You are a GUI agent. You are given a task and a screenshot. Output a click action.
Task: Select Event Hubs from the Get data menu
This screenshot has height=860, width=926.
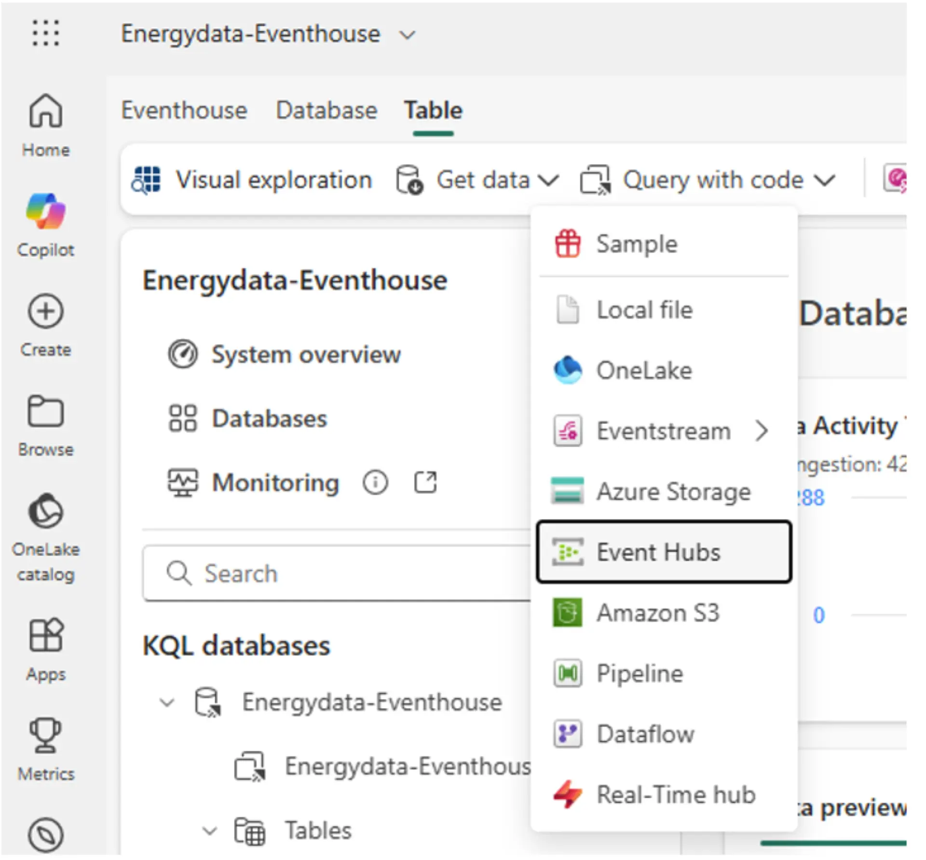coord(659,552)
